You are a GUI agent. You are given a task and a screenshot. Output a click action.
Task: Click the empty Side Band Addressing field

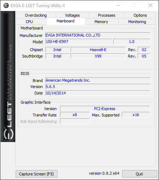[x=75, y=121]
